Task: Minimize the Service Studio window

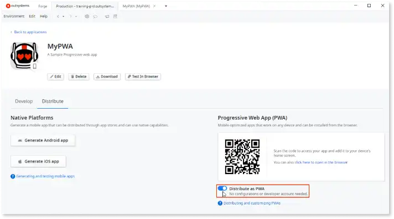Action: pos(356,6)
